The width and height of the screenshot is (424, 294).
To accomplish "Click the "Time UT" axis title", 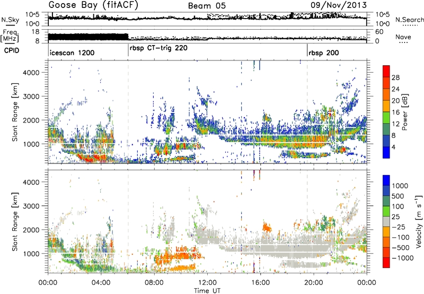I will (207, 290).
